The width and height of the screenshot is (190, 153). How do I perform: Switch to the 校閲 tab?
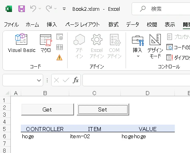[x=152, y=25]
